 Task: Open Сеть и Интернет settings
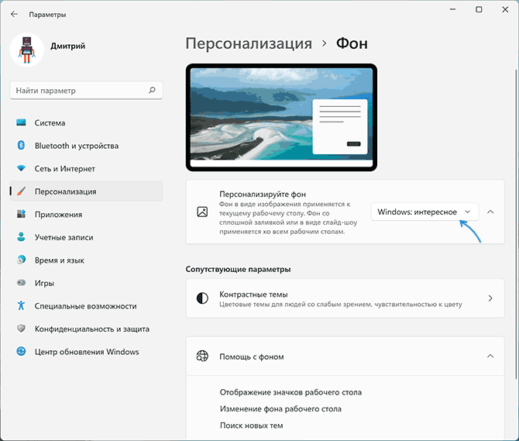(86, 168)
